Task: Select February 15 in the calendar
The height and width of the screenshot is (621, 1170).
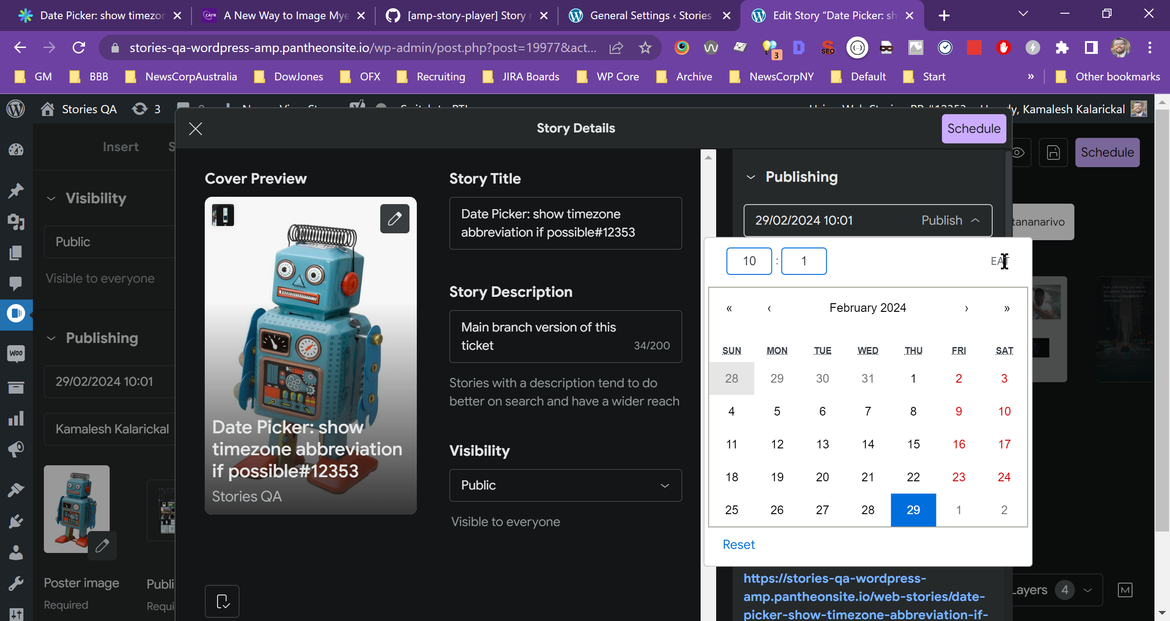Action: pos(913,444)
